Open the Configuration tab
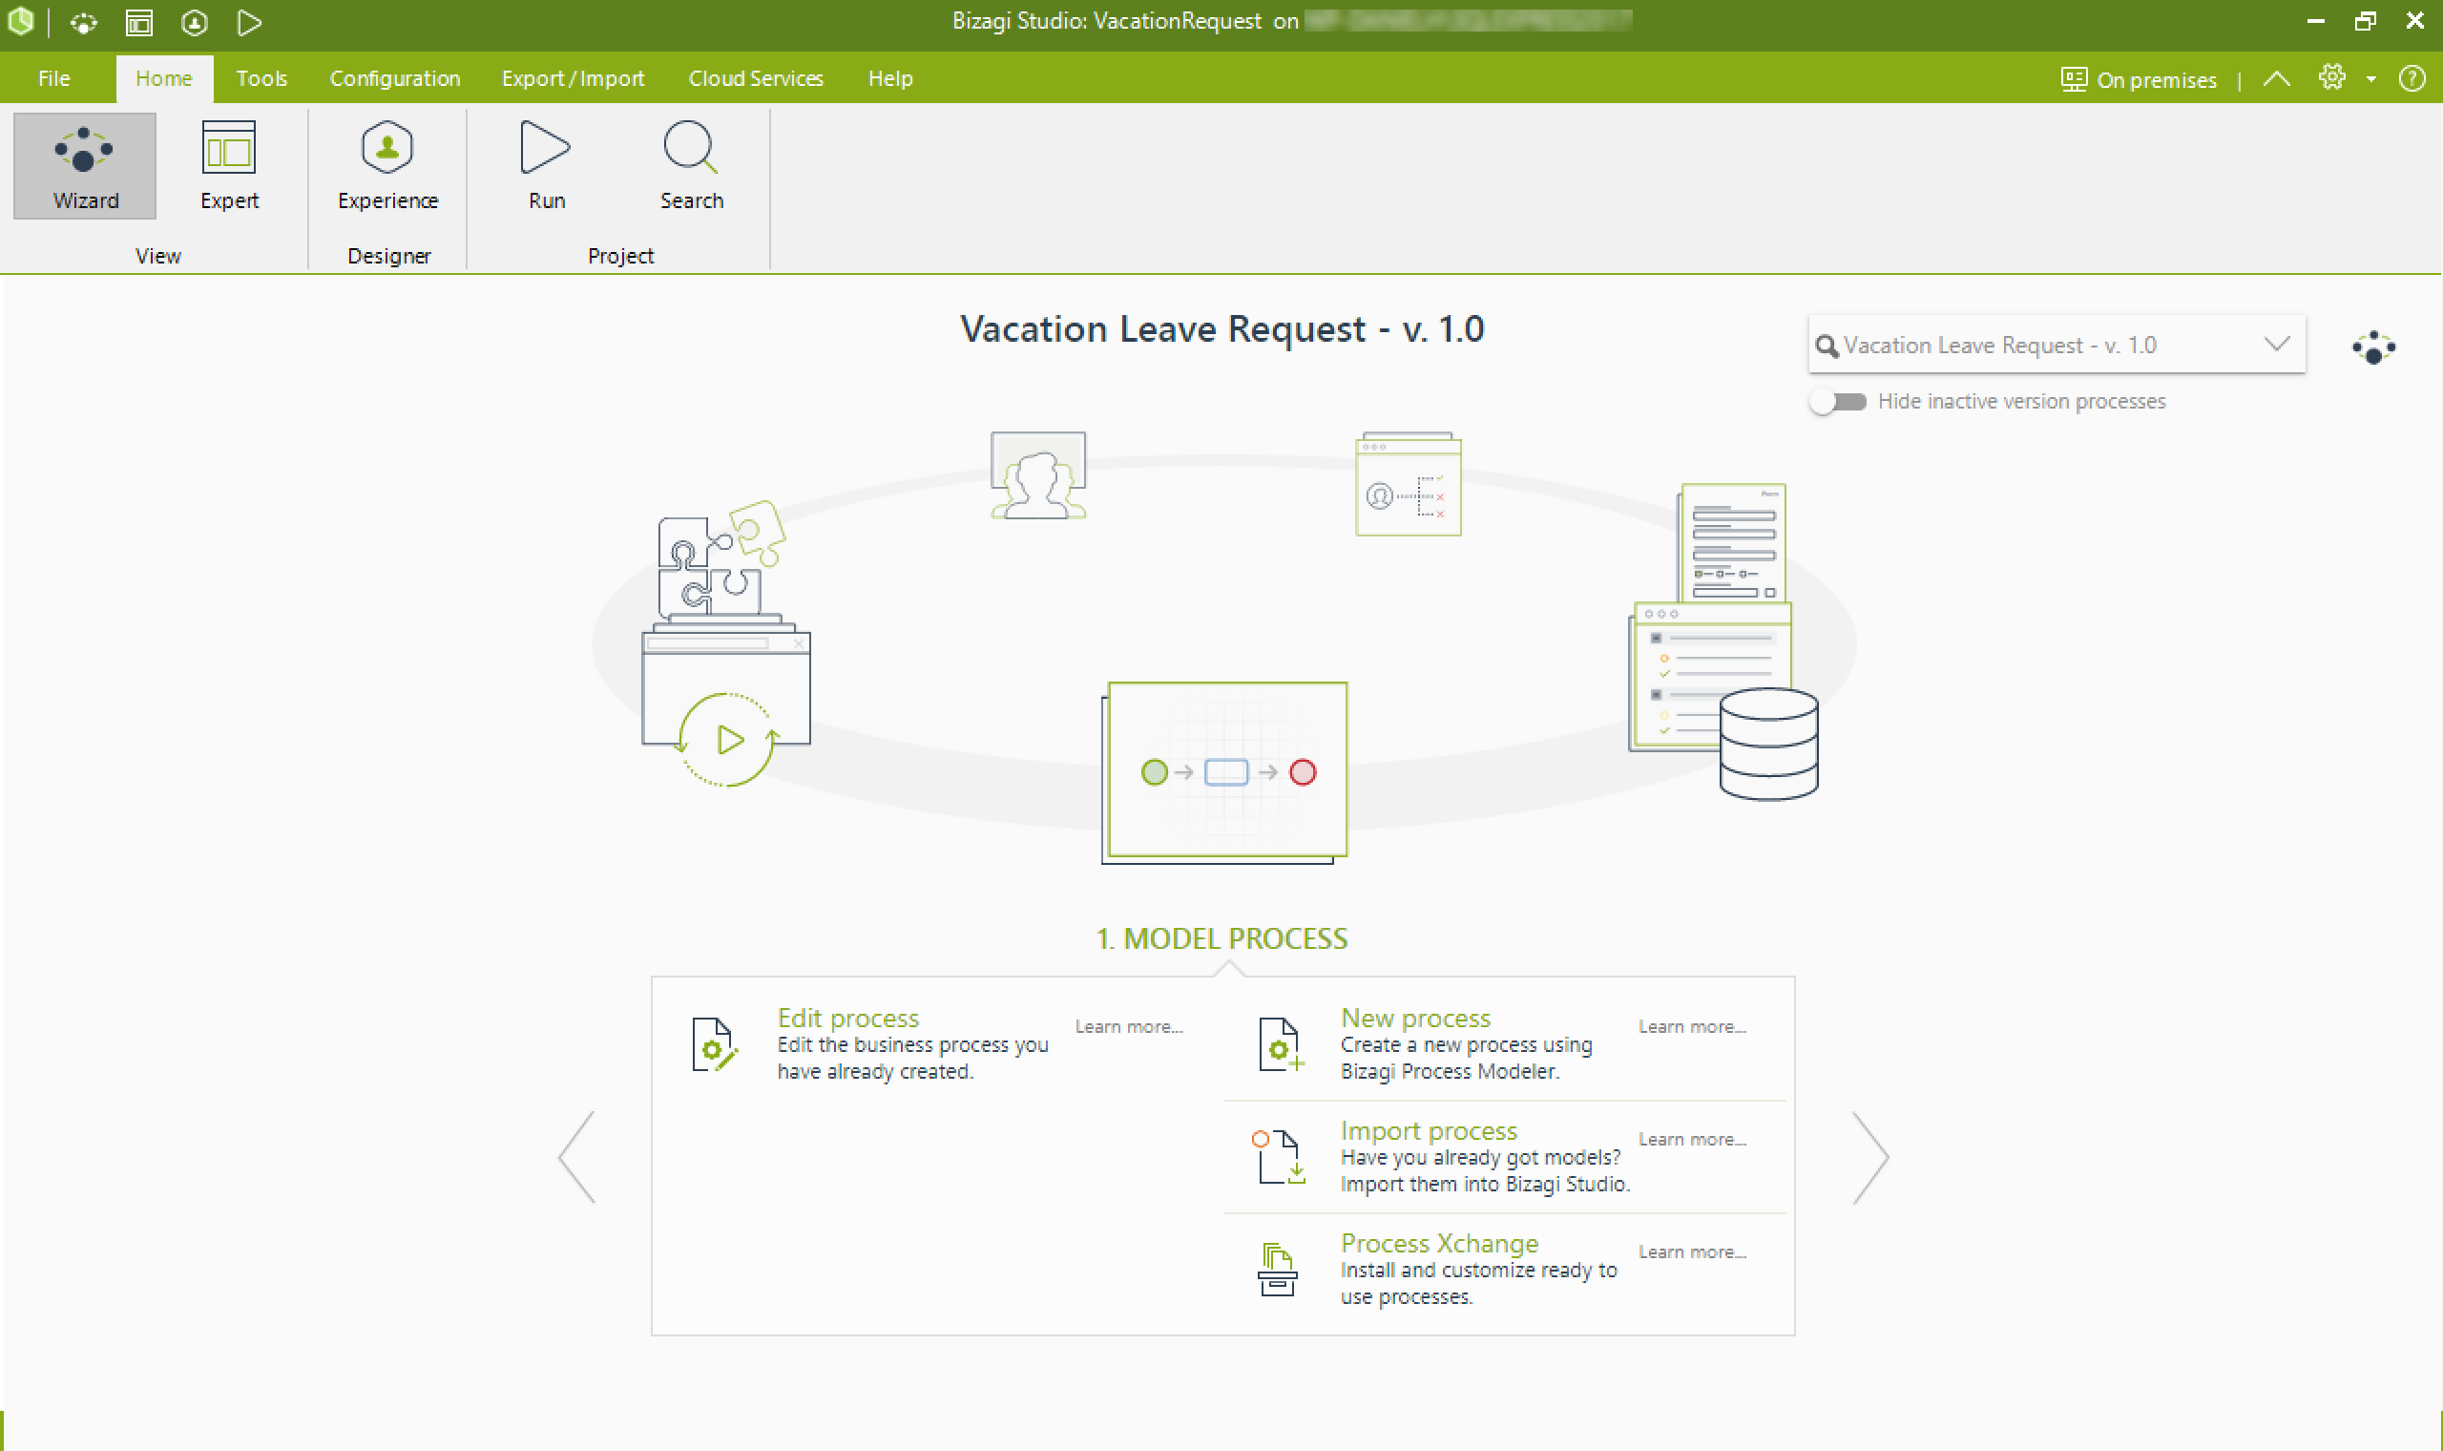 tap(395, 78)
